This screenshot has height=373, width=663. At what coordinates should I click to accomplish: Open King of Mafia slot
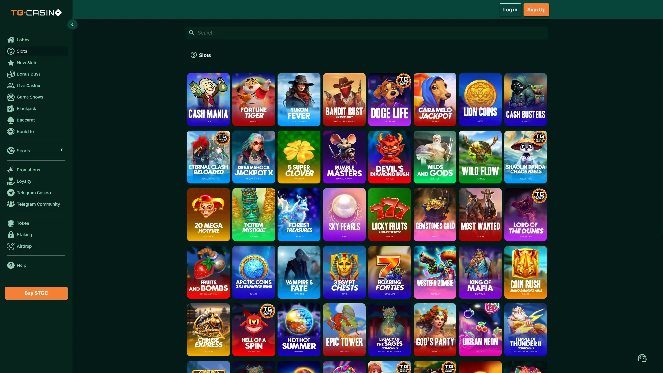tap(480, 272)
